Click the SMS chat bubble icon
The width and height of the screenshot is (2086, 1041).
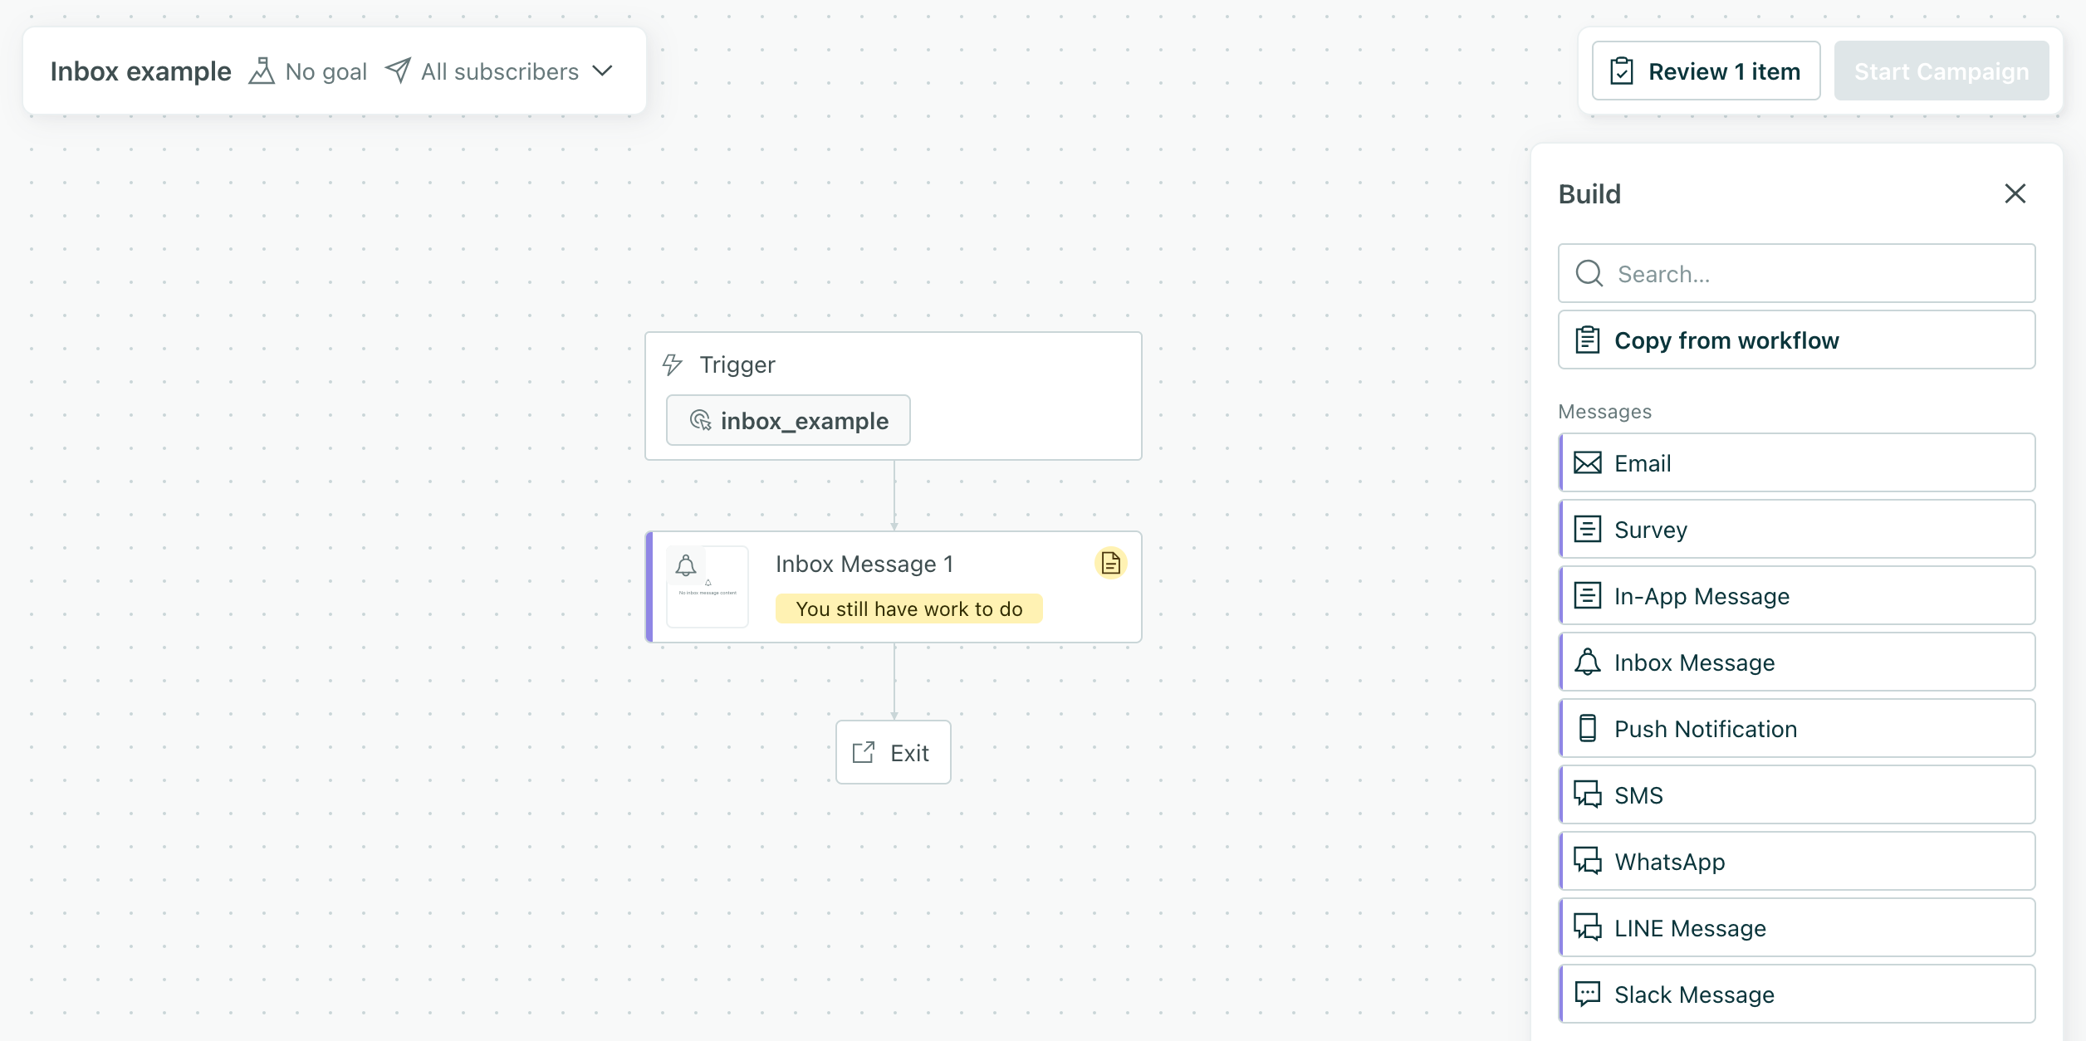coord(1588,794)
